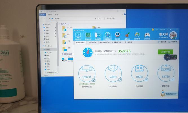
Task: Open the game controller icon in Lu Dashi
Action: (x=147, y=36)
